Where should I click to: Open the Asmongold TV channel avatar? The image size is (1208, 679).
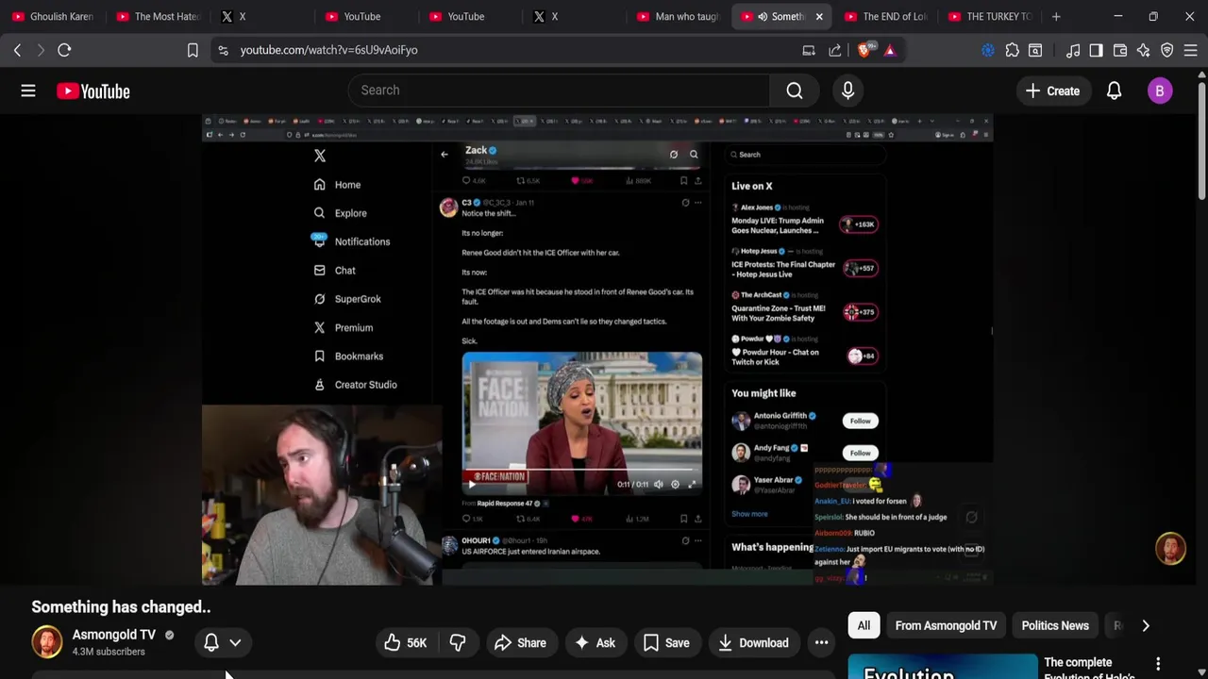(x=47, y=642)
